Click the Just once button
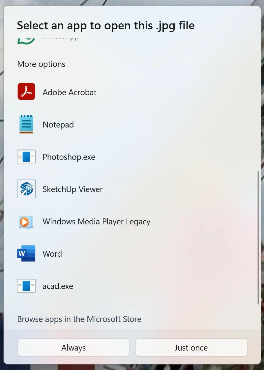Image resolution: width=264 pixels, height=370 pixels. [191, 348]
